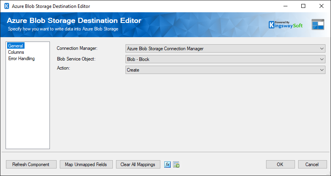
Task: Open the Action dropdown set to Create
Action: 225,70
